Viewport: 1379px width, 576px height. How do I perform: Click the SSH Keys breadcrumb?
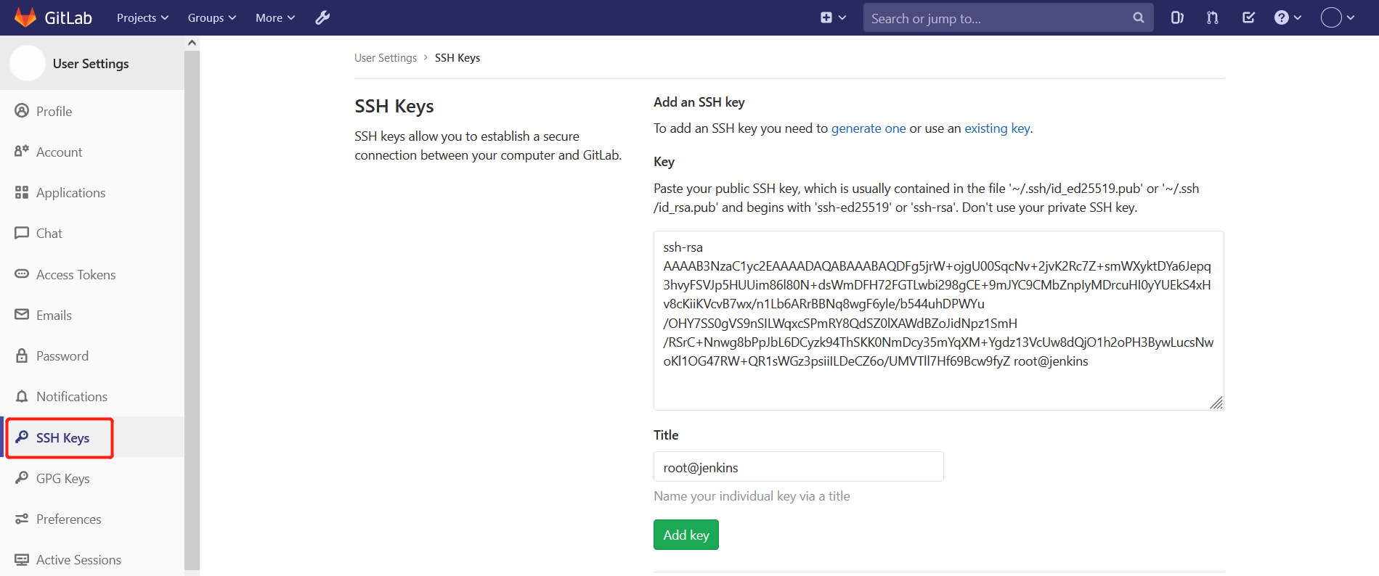(x=457, y=57)
